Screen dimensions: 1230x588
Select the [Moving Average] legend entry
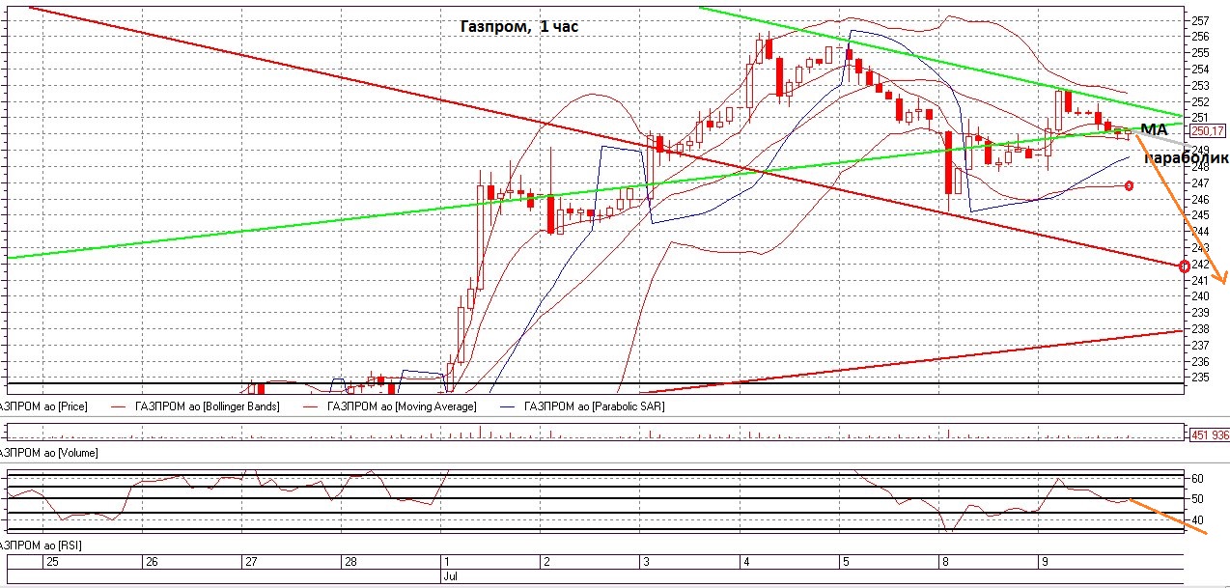click(x=402, y=406)
